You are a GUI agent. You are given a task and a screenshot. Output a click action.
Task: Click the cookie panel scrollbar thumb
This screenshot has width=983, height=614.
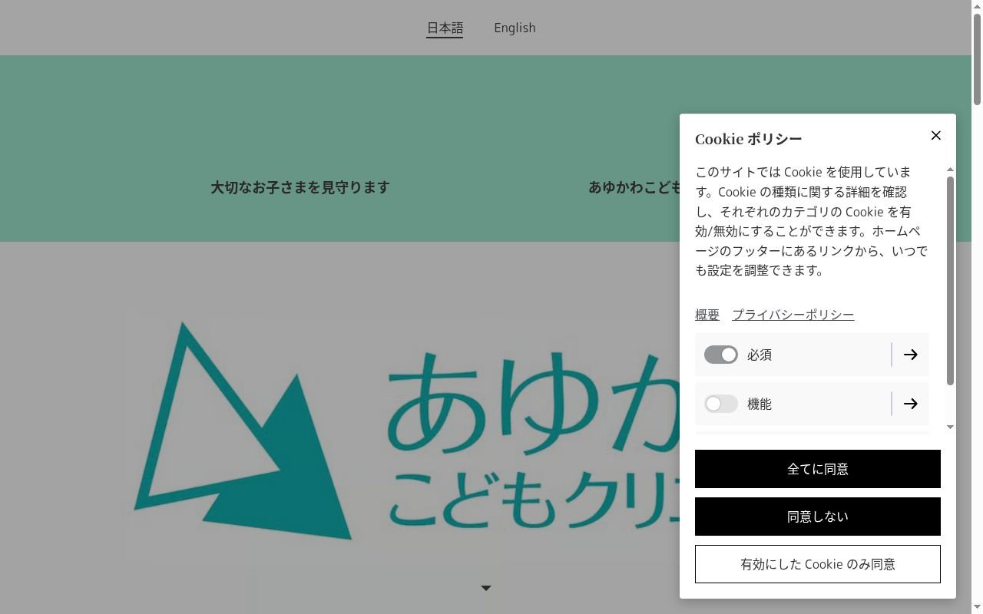(950, 280)
